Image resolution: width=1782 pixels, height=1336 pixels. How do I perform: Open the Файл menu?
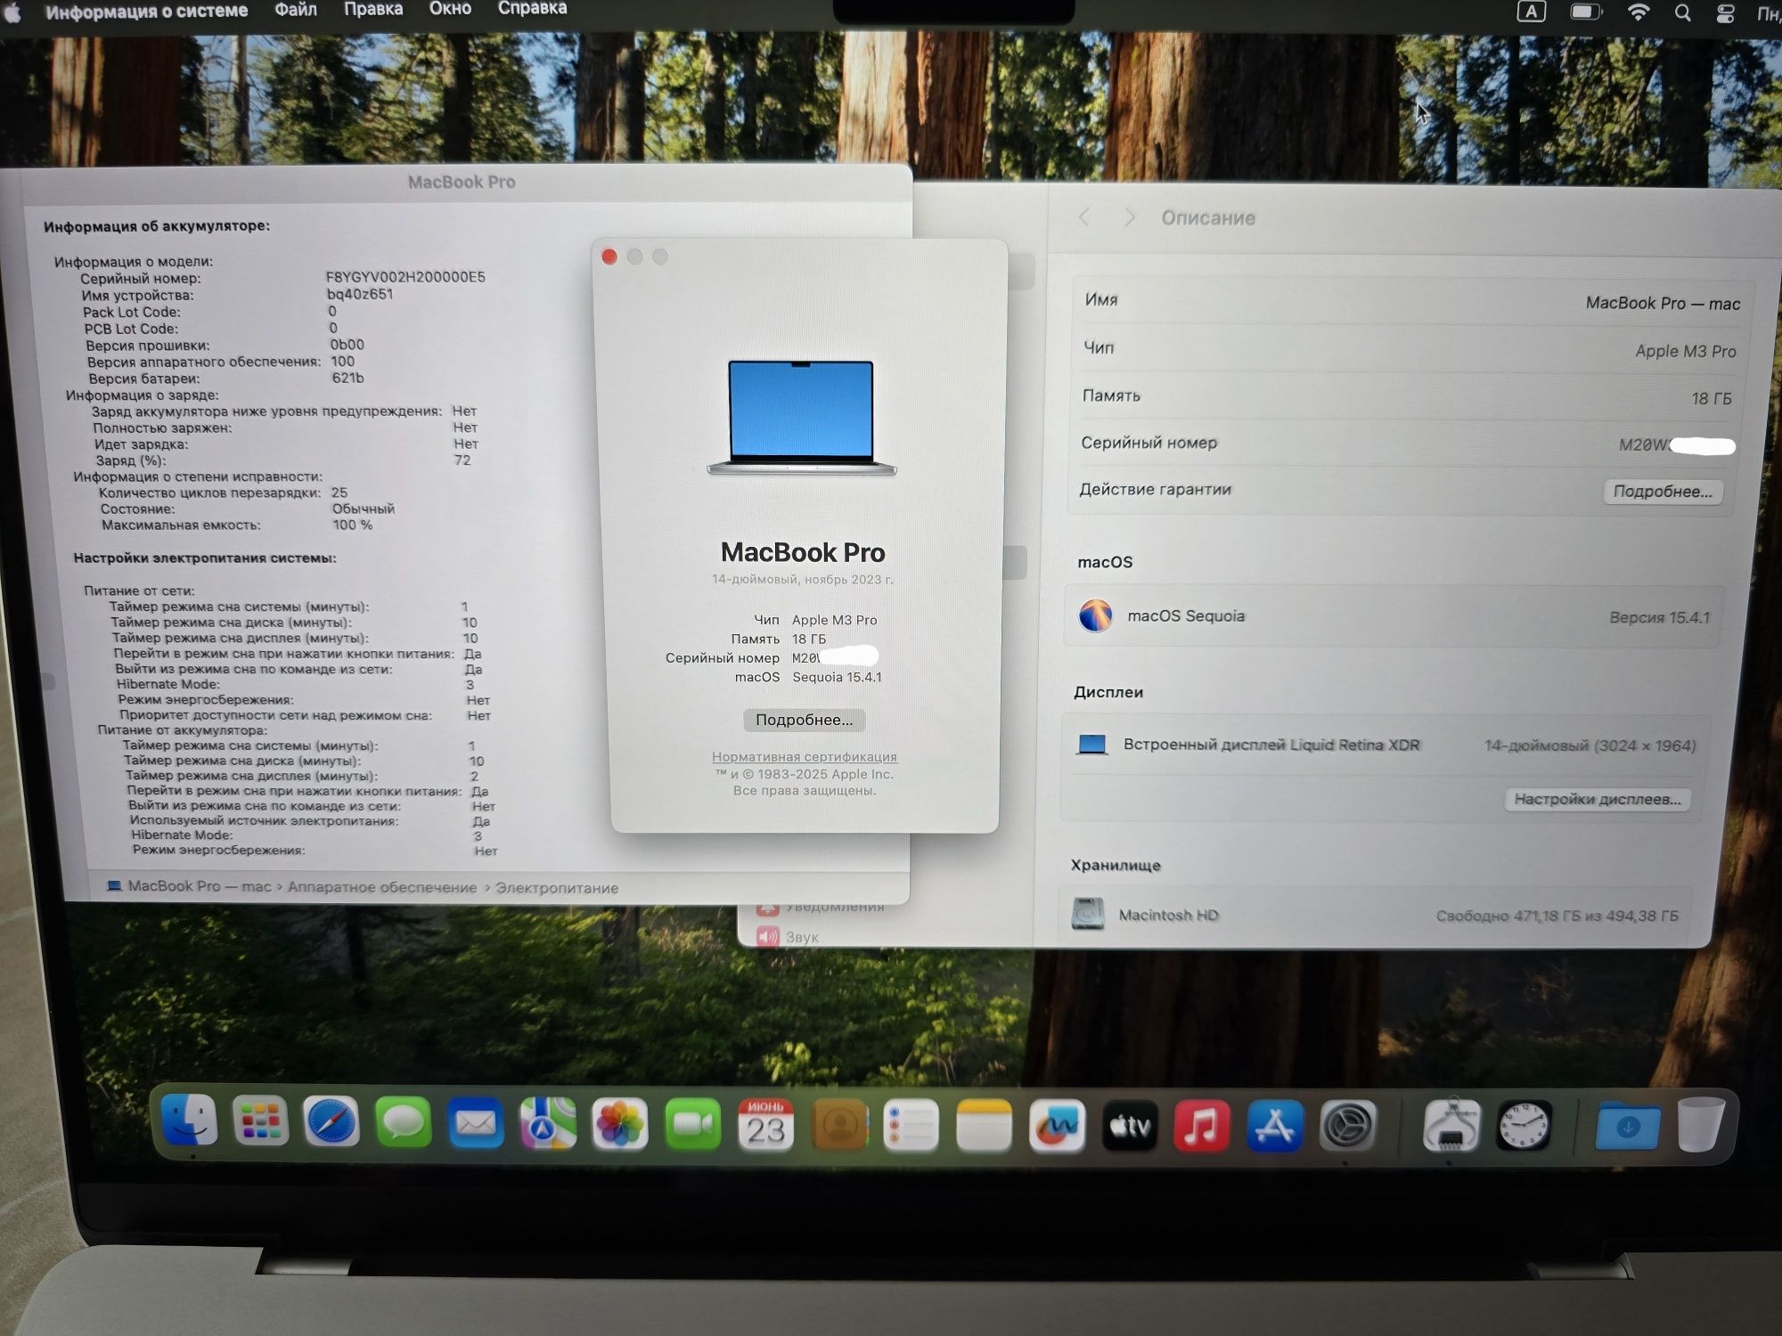(295, 9)
